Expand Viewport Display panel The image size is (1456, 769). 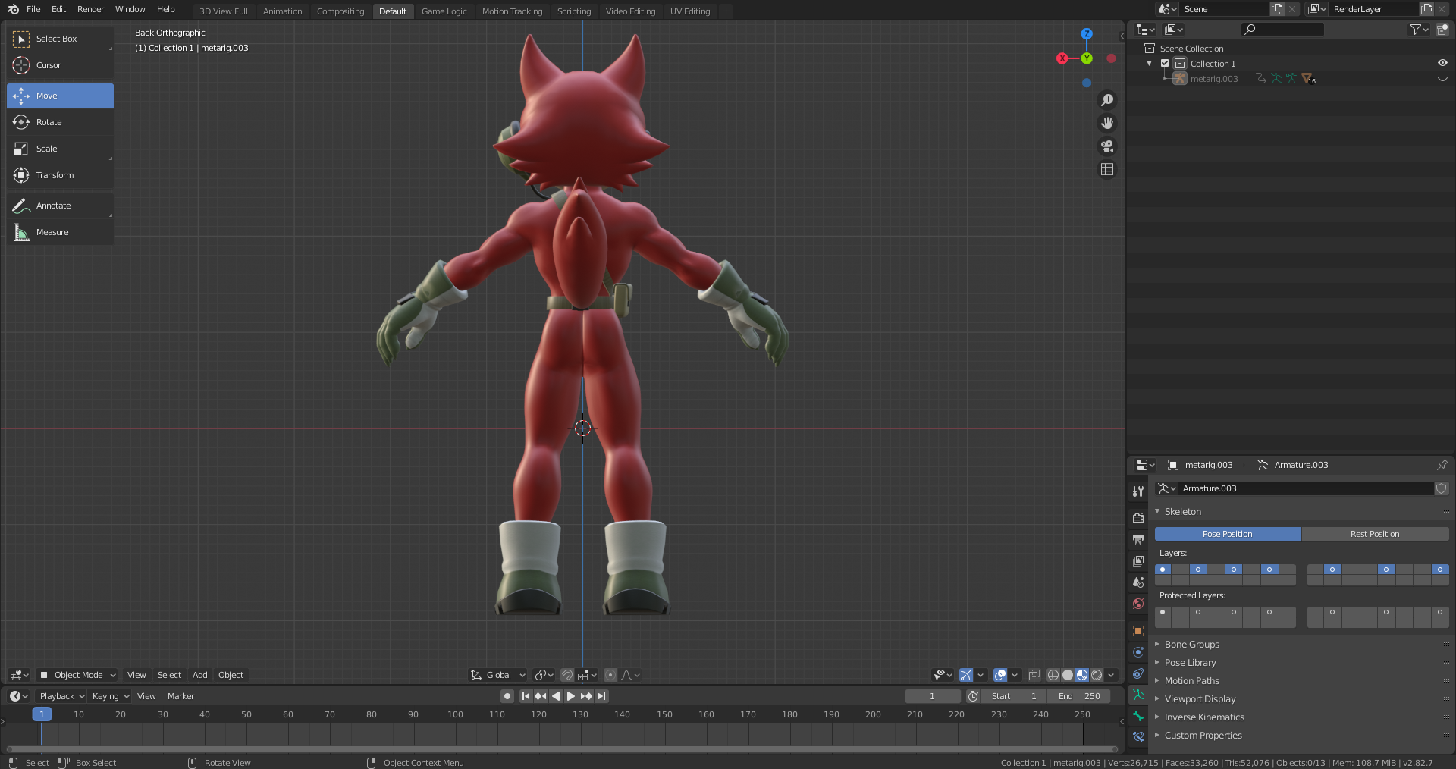(x=1200, y=699)
